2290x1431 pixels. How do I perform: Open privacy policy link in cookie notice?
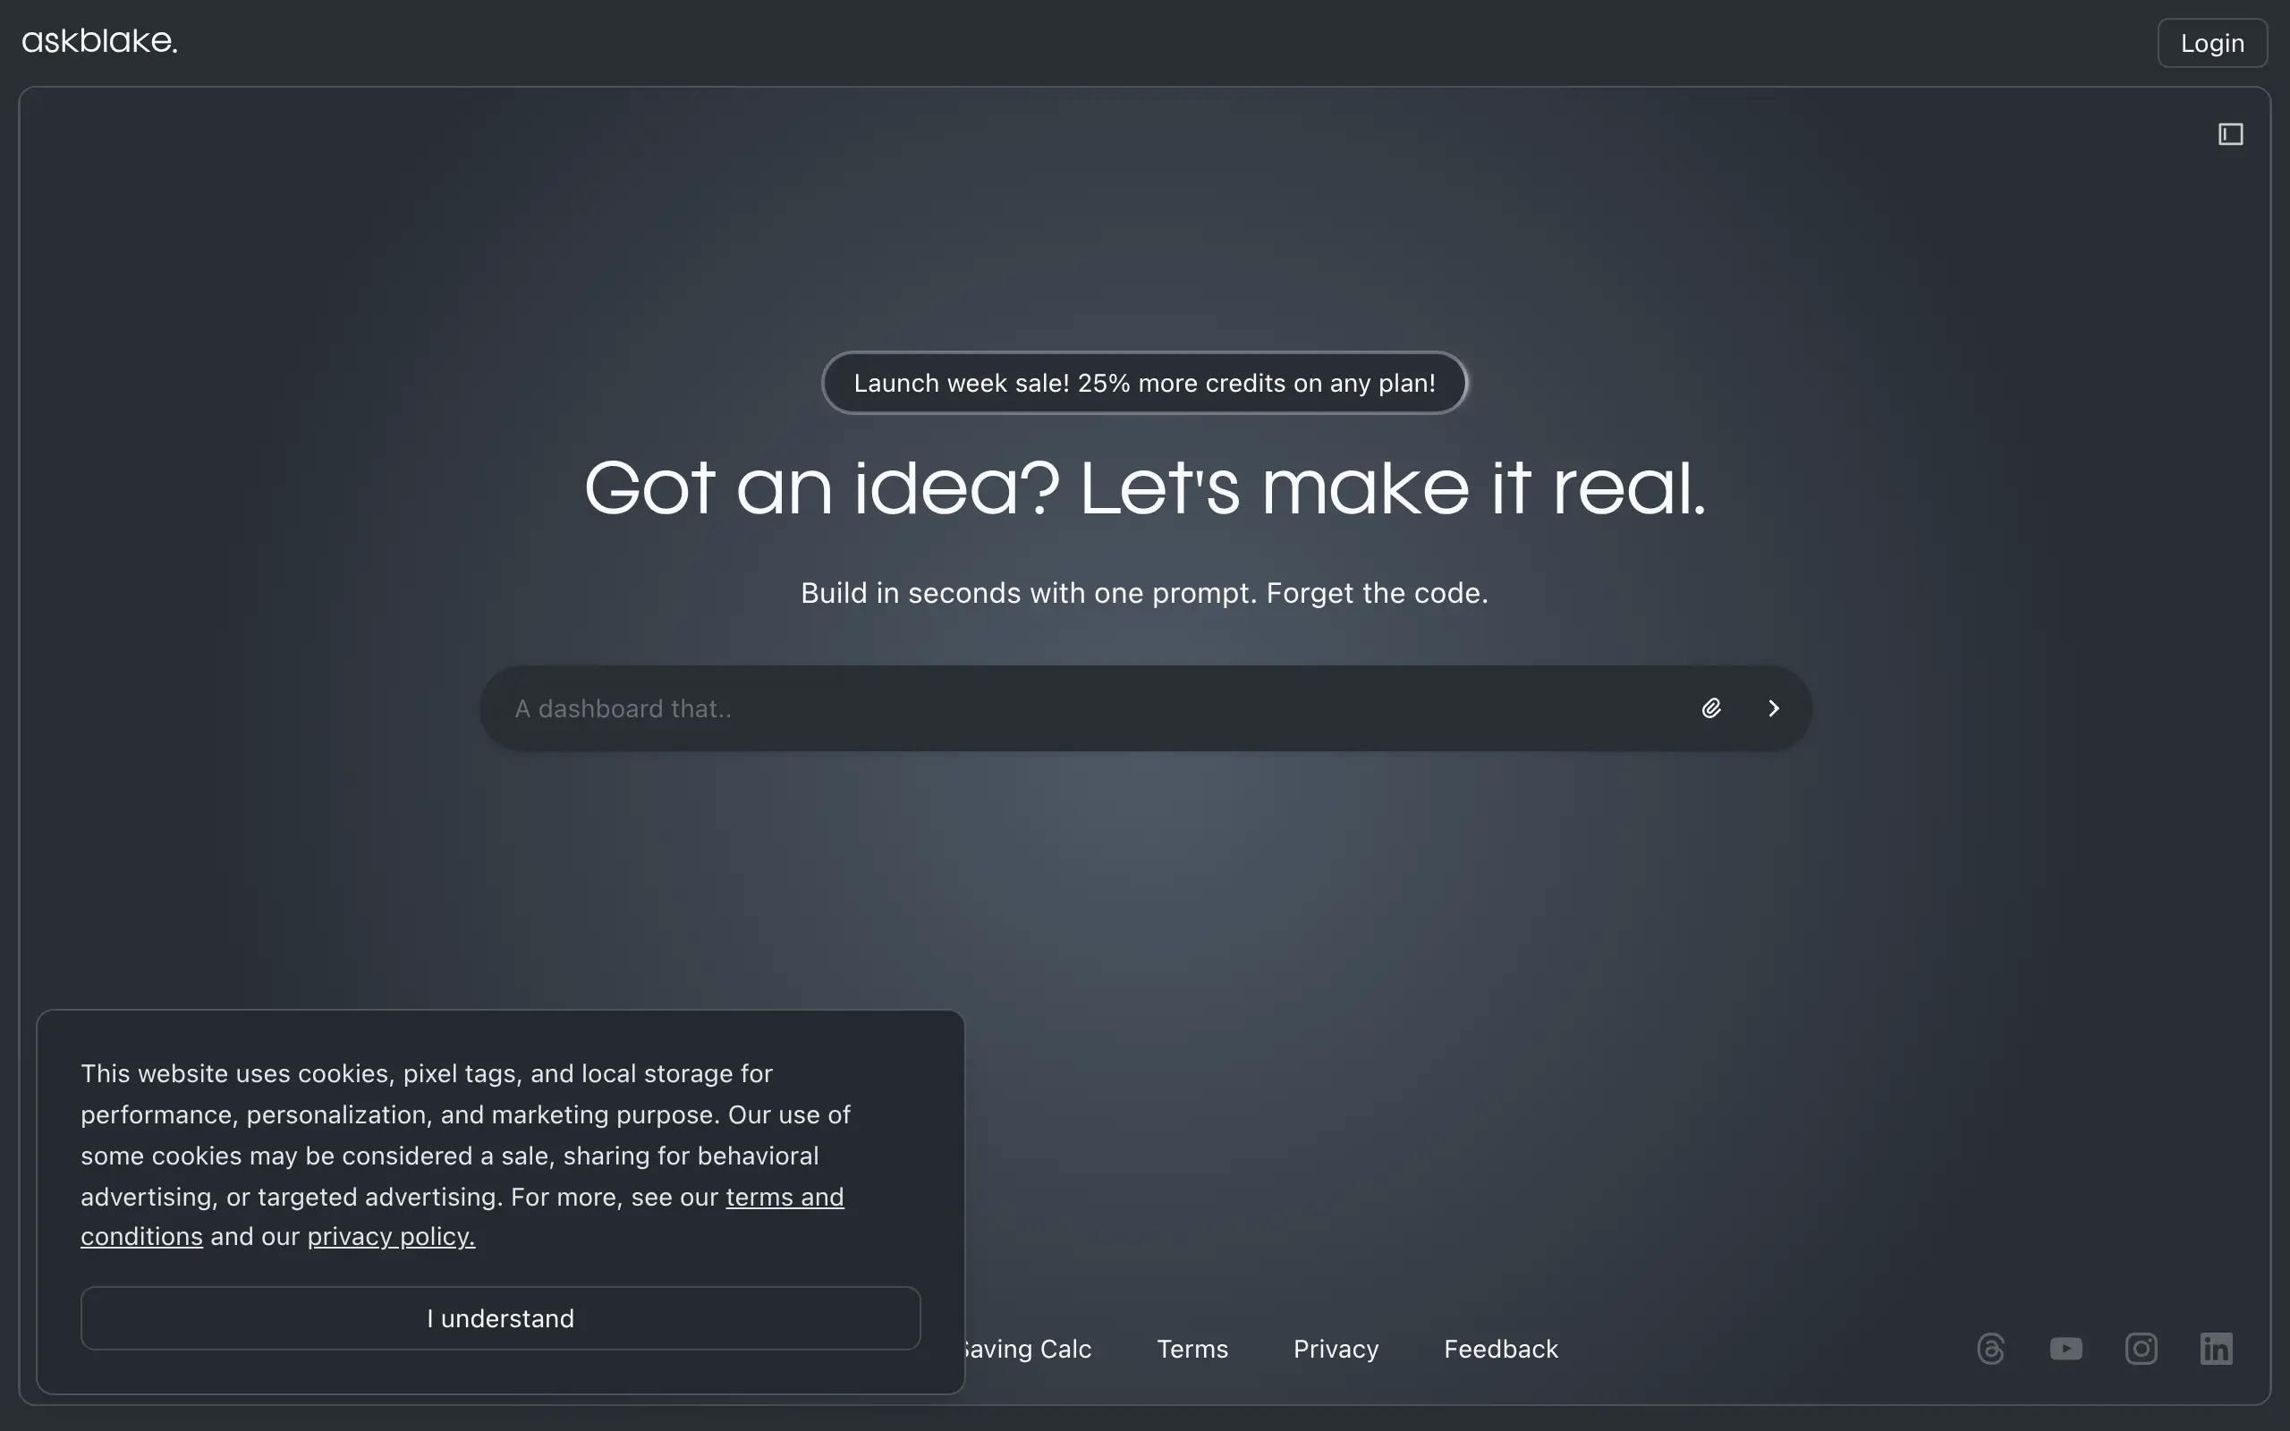click(x=391, y=1236)
